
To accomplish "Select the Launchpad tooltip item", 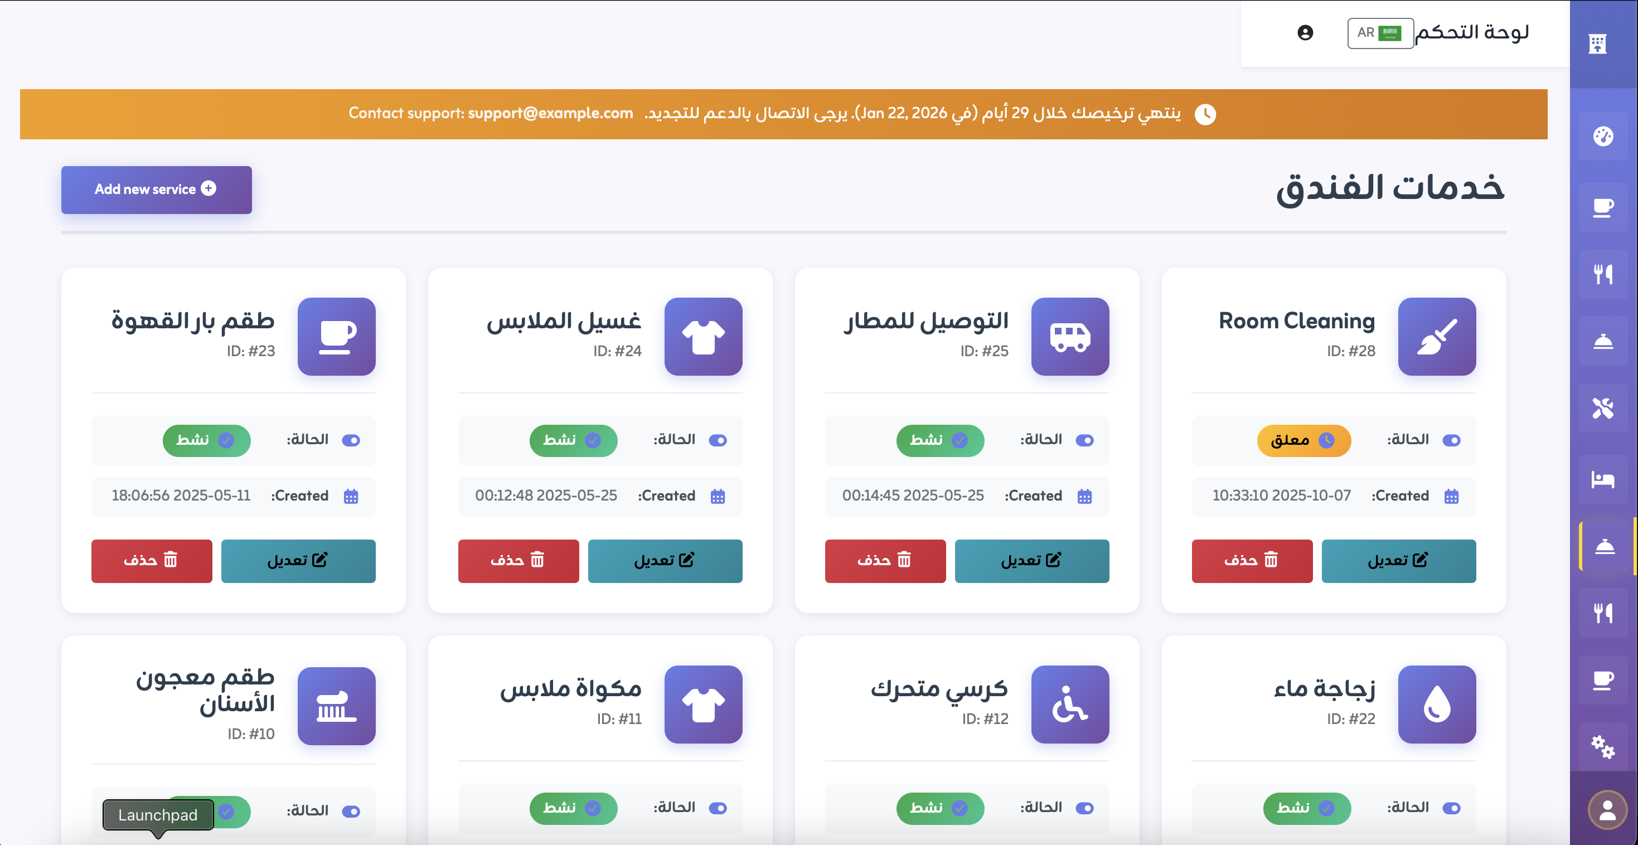I will (x=157, y=815).
